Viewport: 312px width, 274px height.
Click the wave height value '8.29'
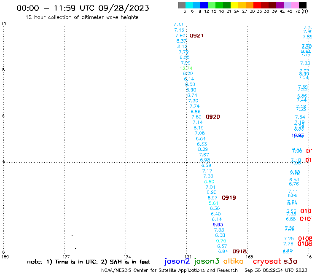pos(203,149)
